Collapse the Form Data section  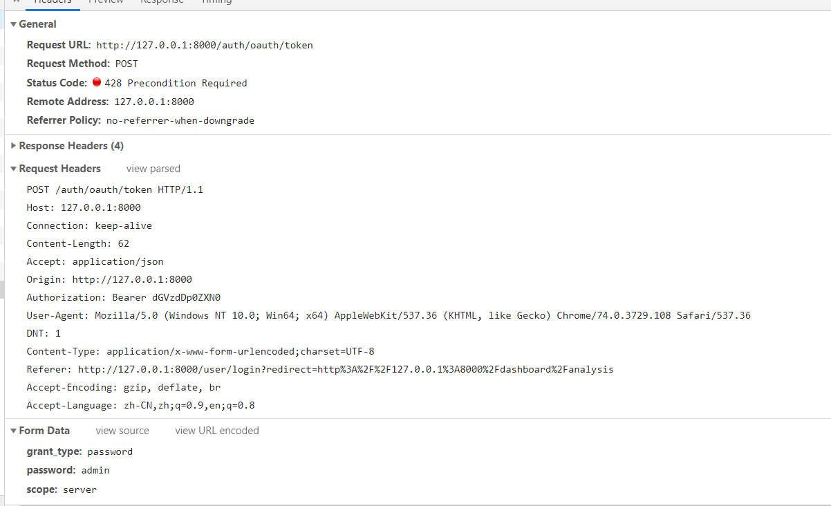[13, 430]
